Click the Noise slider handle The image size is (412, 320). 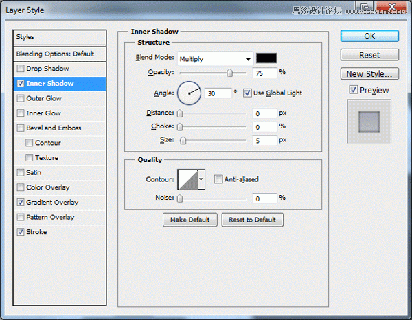pos(180,198)
